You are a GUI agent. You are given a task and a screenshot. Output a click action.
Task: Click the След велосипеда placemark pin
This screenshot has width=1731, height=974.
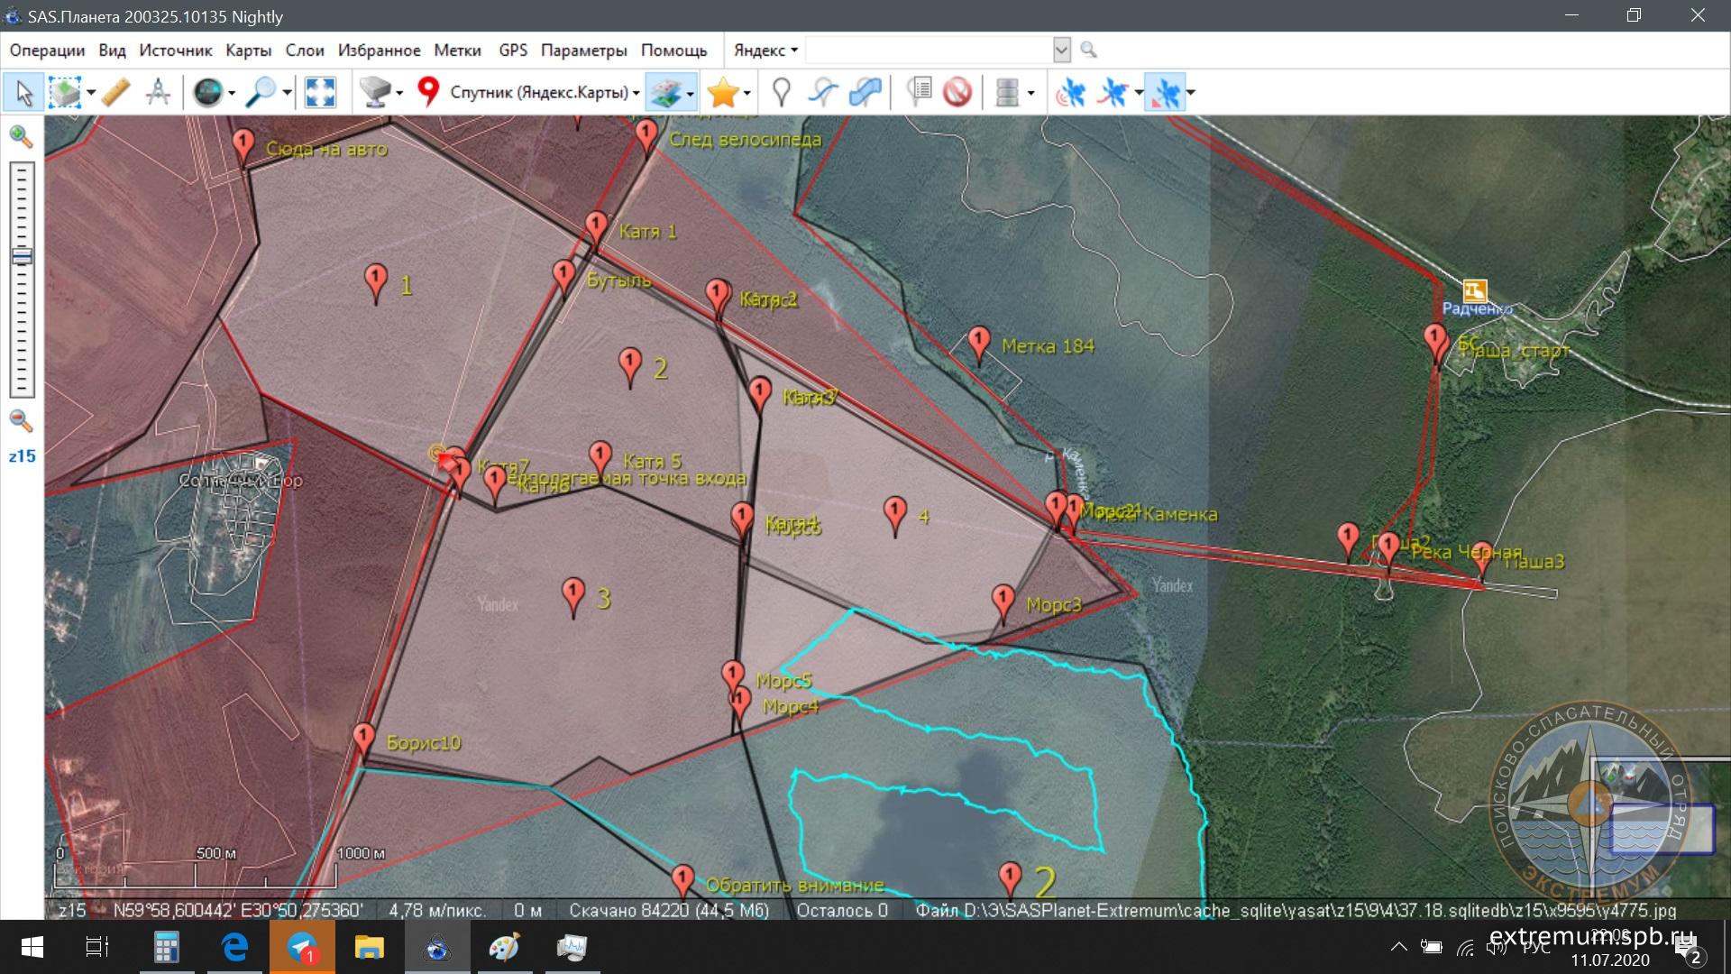point(646,136)
